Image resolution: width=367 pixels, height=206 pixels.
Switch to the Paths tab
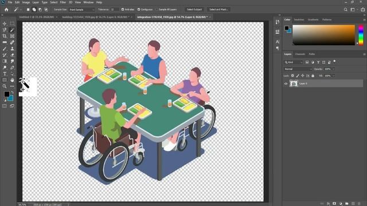click(x=311, y=54)
